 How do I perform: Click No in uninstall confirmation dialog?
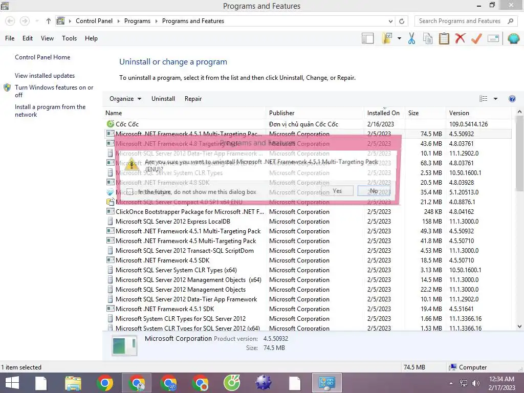374,191
